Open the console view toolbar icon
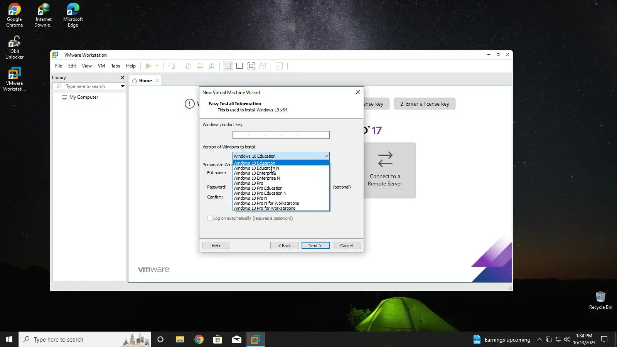Image resolution: width=617 pixels, height=347 pixels. [x=279, y=66]
